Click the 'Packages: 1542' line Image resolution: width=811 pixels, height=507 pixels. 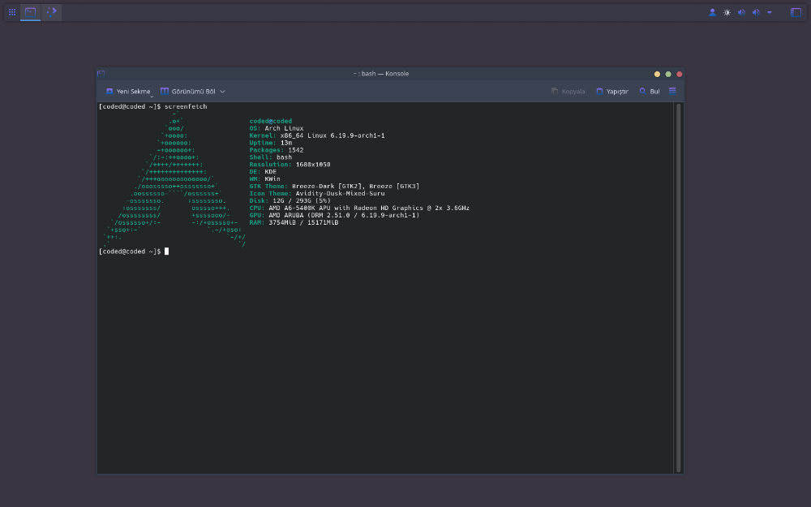[277, 150]
